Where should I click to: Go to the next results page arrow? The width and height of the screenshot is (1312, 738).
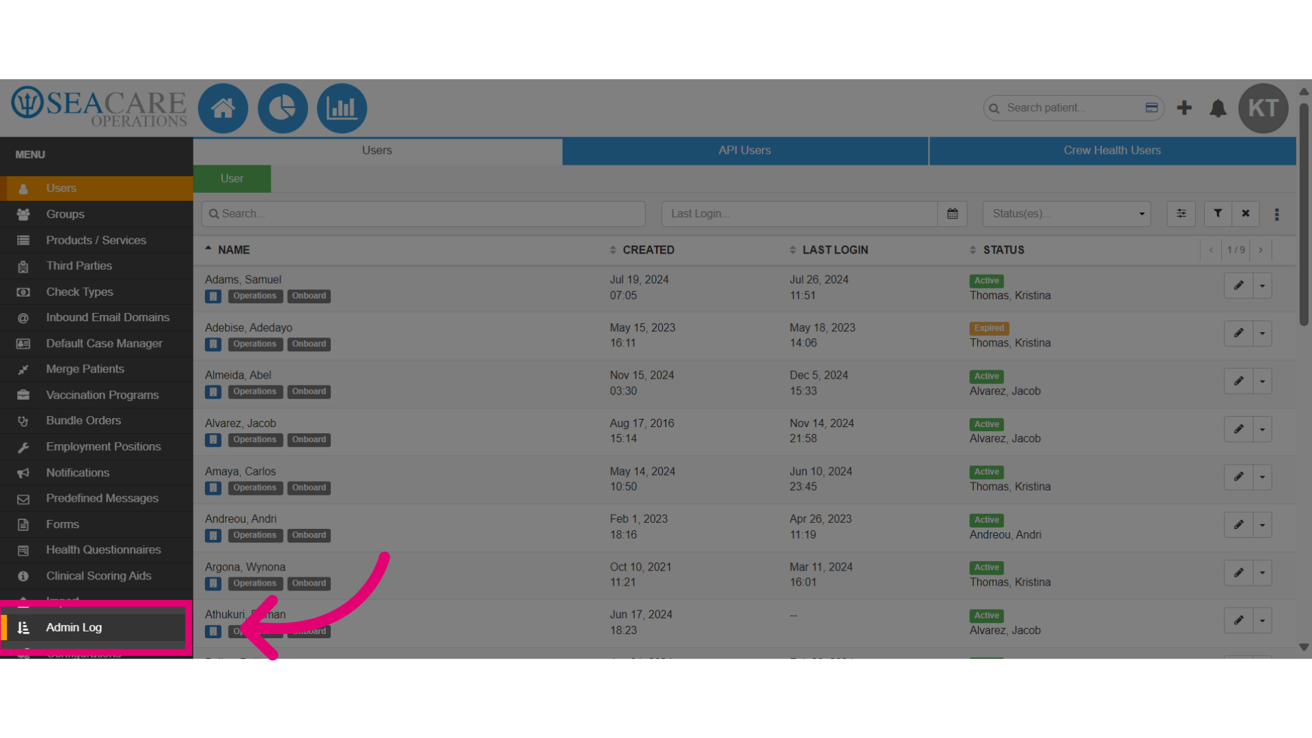pyautogui.click(x=1261, y=250)
